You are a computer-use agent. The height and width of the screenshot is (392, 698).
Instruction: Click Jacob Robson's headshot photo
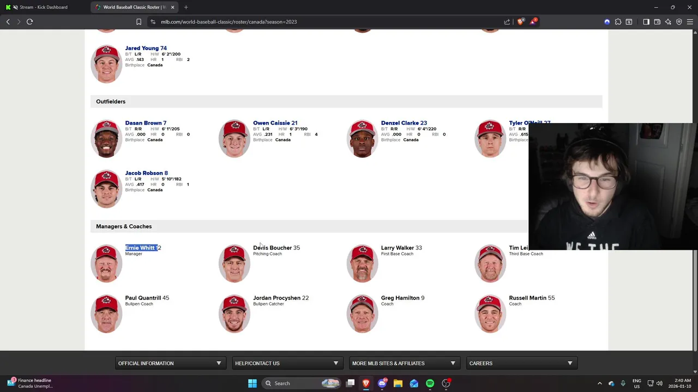(x=106, y=189)
